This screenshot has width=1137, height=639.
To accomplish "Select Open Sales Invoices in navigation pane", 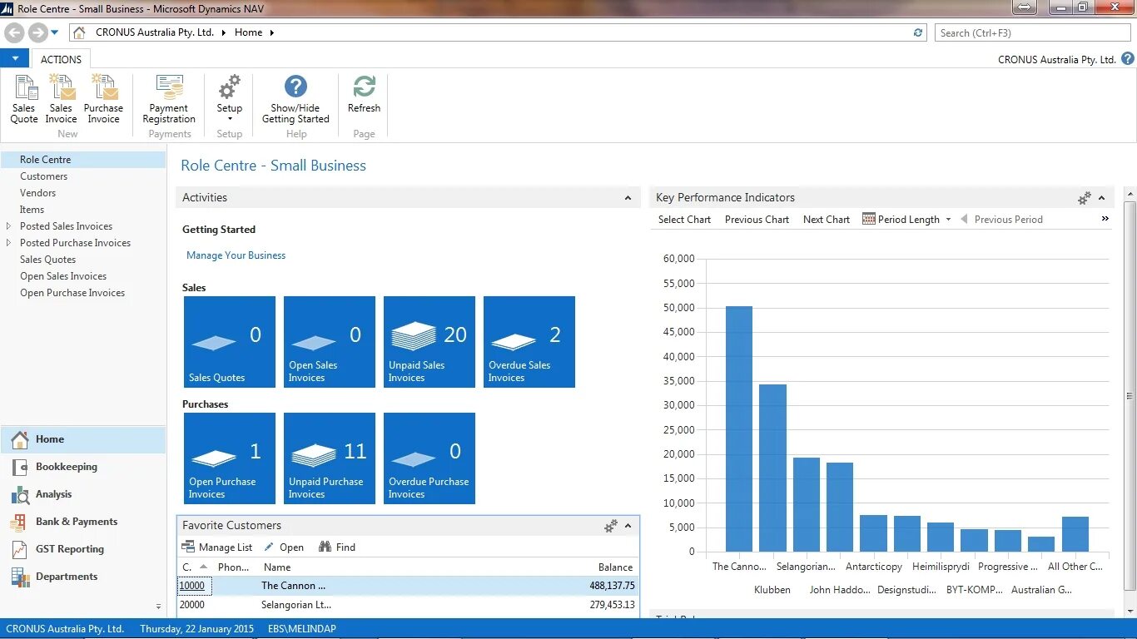I will 63,276.
